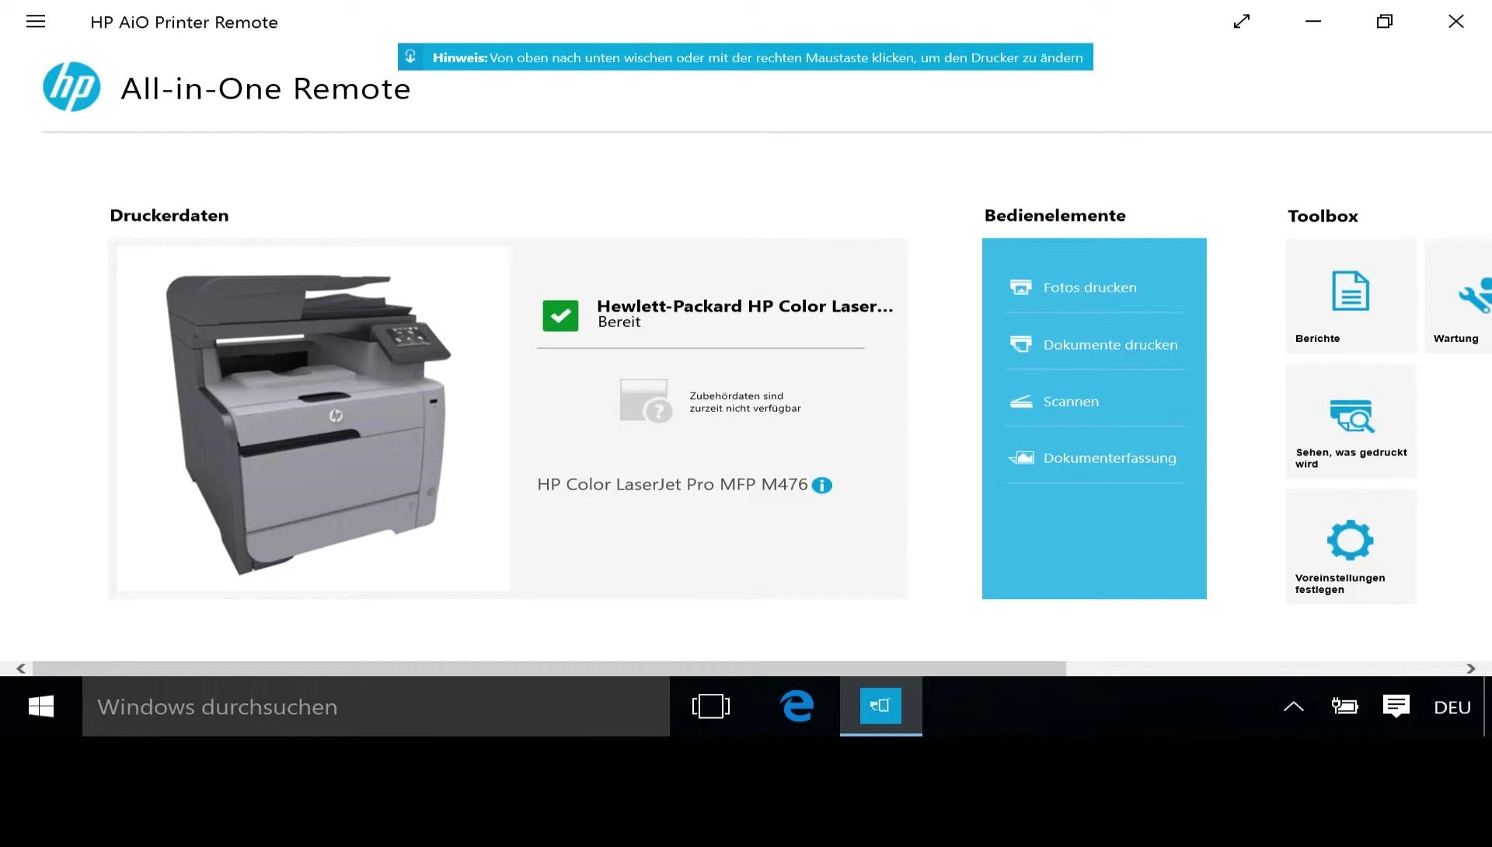Click the Hewlett-Packard HP Color Laser... name
Screen dimensions: 1492x847
click(745, 306)
